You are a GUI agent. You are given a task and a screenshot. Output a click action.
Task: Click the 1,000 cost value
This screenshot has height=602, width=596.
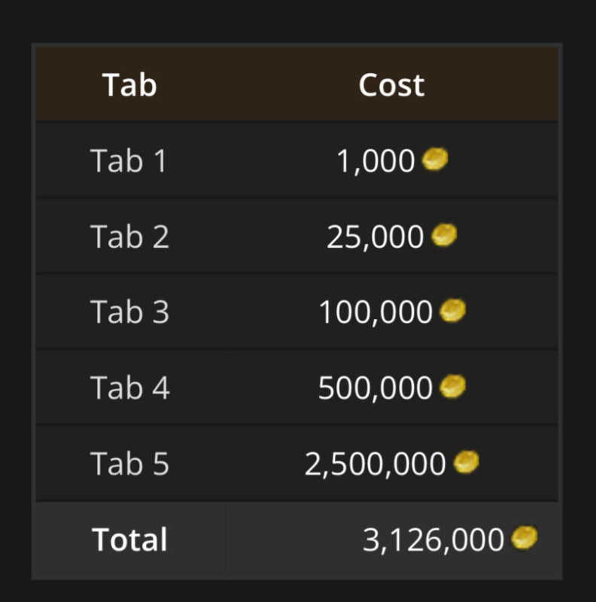point(376,161)
